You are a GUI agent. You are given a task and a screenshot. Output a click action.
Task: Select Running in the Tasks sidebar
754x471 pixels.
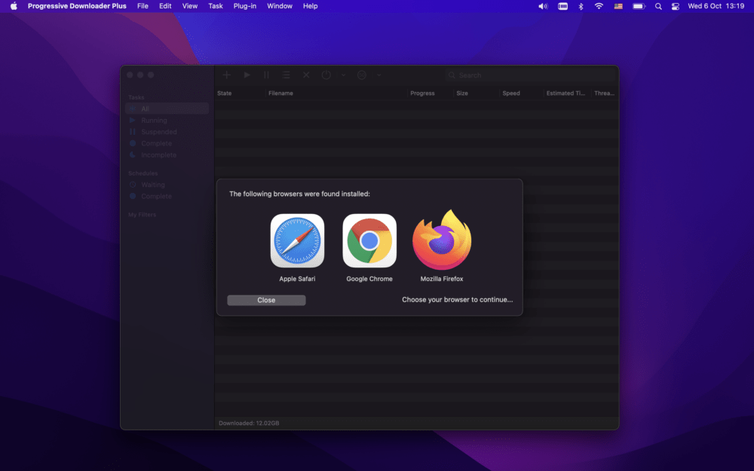(167, 120)
